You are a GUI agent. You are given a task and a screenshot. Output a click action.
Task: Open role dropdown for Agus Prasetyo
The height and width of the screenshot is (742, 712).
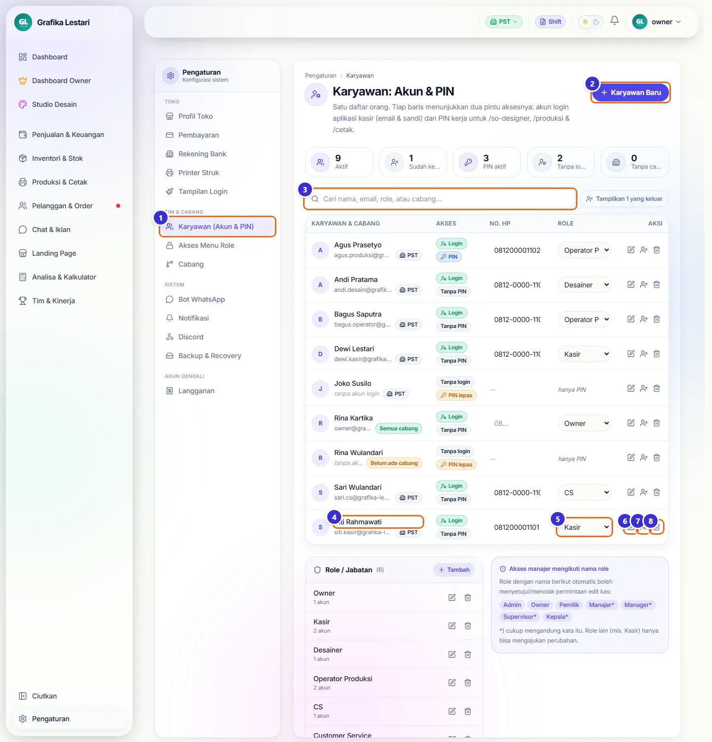click(584, 250)
